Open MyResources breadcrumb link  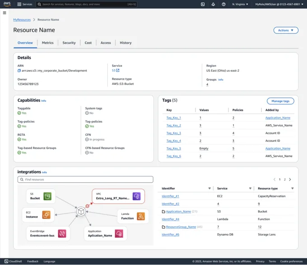point(22,20)
